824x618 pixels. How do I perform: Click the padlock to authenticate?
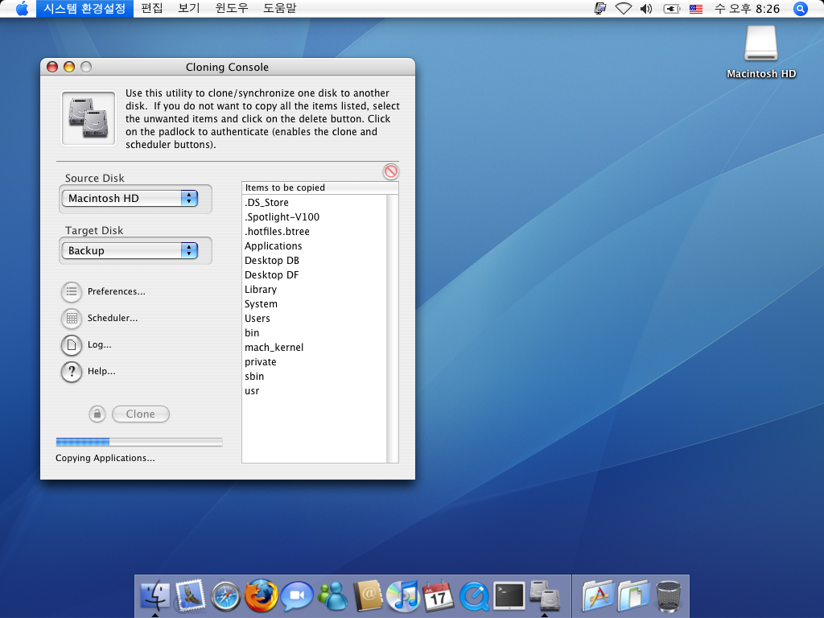97,414
